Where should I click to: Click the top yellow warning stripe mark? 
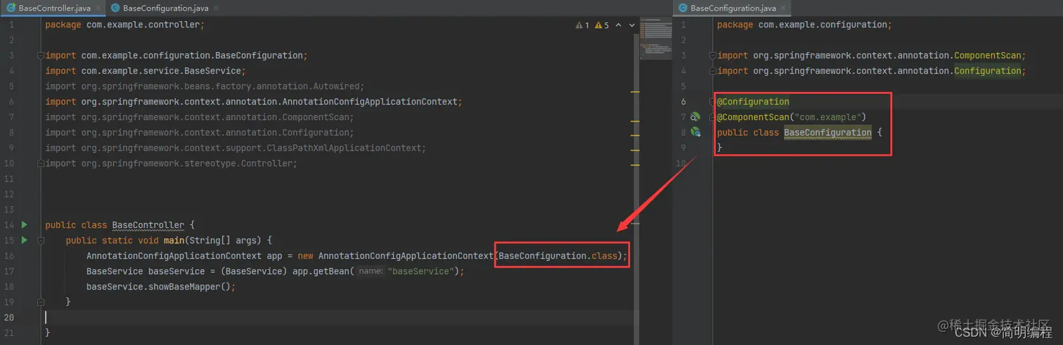coord(635,93)
